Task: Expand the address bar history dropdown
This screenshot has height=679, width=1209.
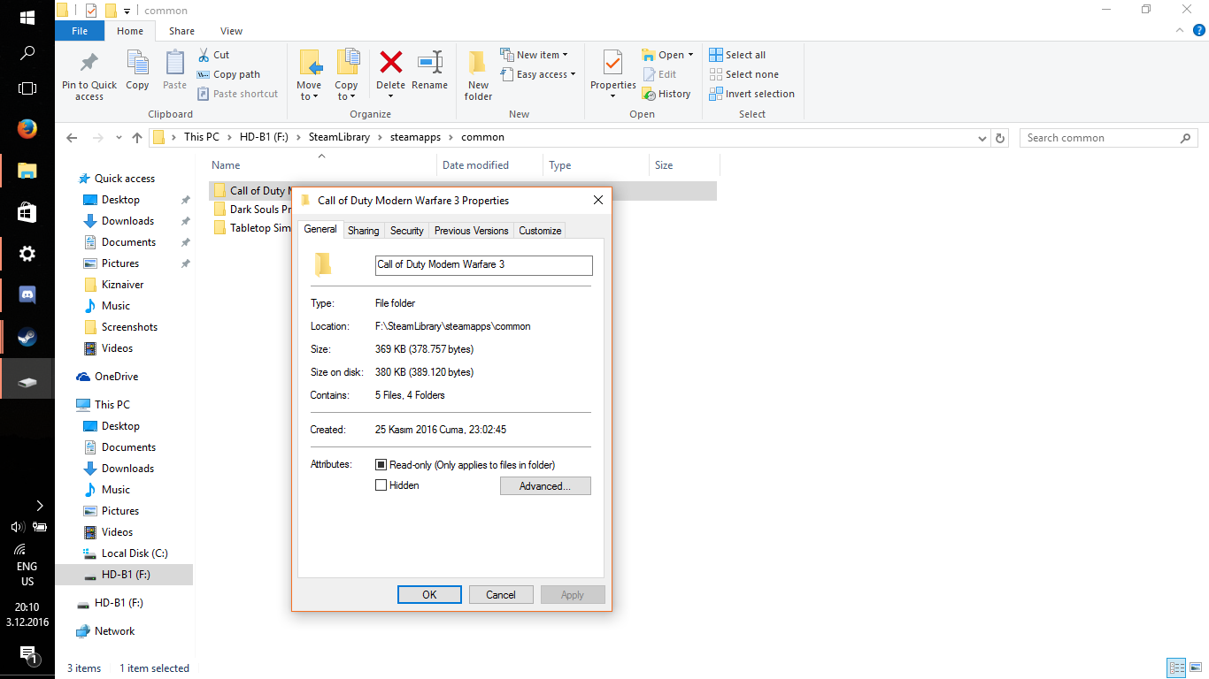Action: pyautogui.click(x=982, y=138)
